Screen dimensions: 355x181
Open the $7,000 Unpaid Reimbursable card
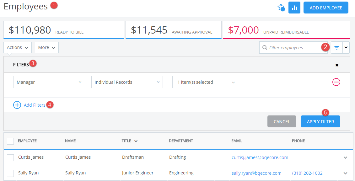click(286, 30)
